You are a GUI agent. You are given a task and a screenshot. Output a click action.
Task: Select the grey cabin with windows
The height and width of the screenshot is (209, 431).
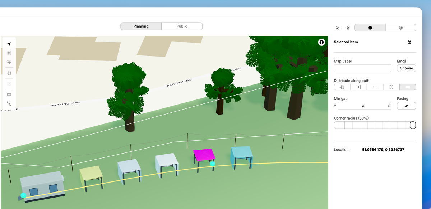[42, 186]
